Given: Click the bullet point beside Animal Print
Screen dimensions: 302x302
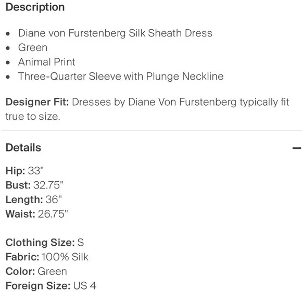Looking at the screenshot, I should [x=8, y=62].
